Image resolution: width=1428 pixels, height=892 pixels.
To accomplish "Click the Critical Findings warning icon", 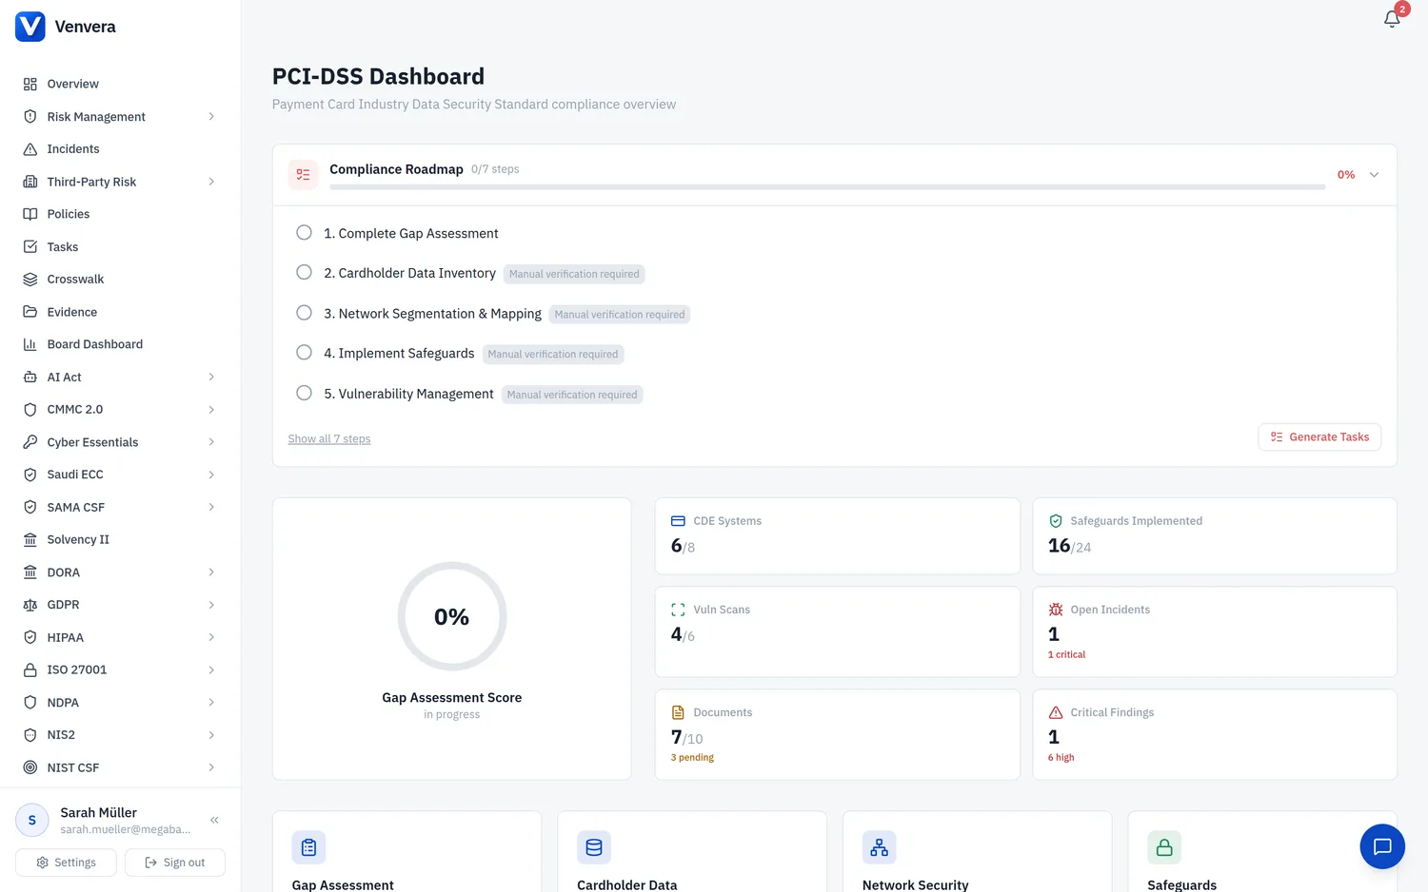I will click(1056, 712).
